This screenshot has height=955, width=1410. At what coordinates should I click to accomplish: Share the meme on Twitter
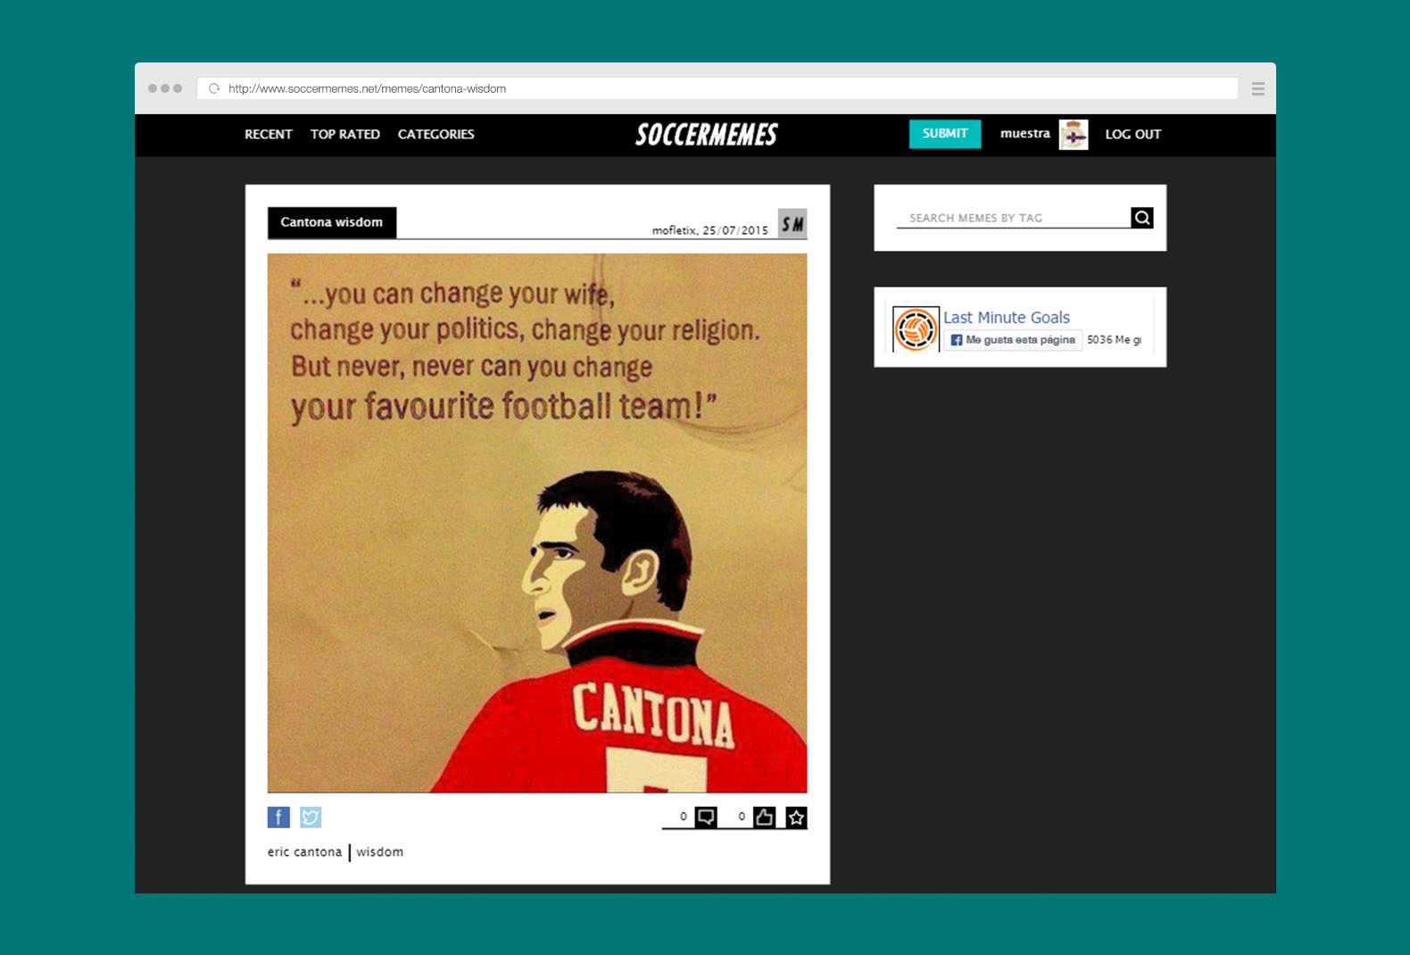[311, 817]
